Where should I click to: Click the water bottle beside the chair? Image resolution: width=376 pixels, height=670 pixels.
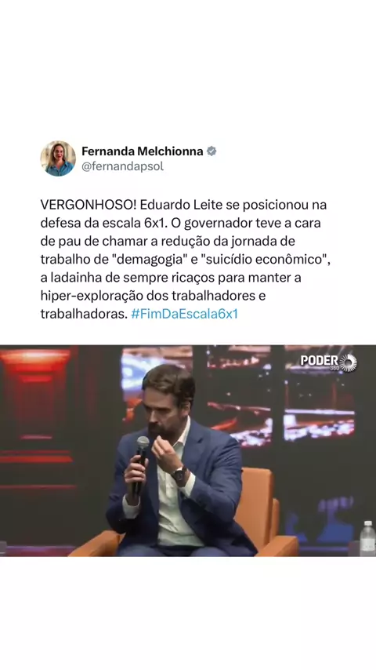[367, 538]
